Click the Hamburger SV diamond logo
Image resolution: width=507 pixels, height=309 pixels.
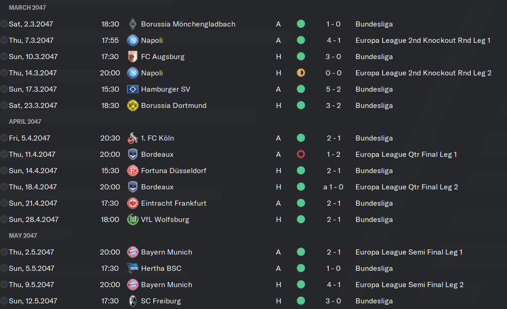(133, 89)
